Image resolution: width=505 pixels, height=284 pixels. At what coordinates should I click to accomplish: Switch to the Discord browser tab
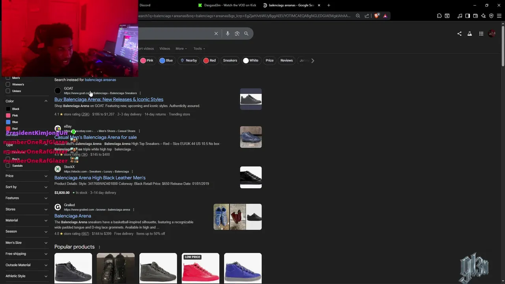[x=145, y=5]
